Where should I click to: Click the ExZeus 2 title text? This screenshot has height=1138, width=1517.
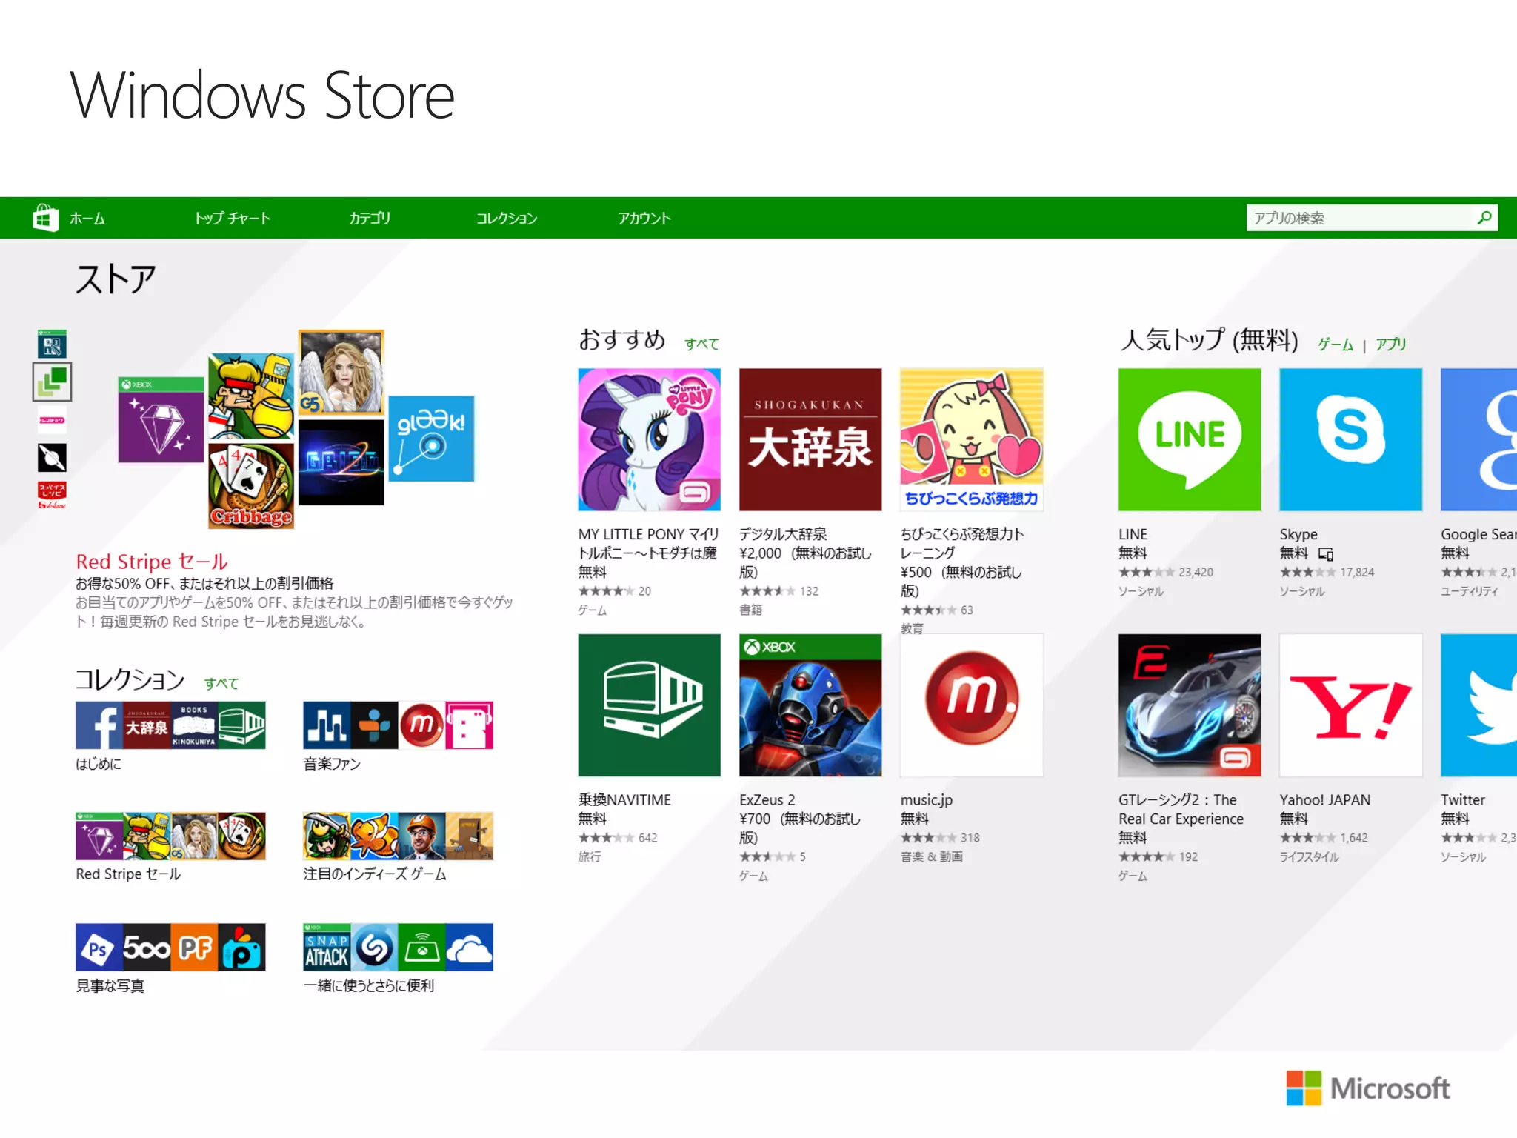click(x=767, y=800)
